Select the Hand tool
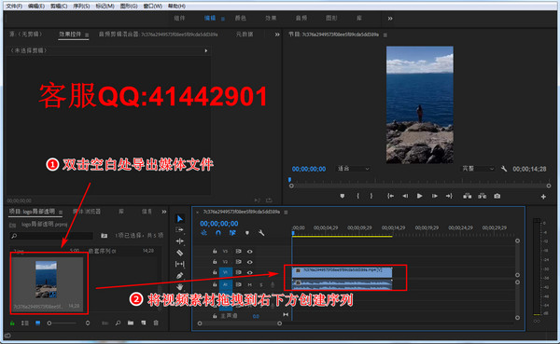Viewport: 560px width, 344px height. (179, 286)
